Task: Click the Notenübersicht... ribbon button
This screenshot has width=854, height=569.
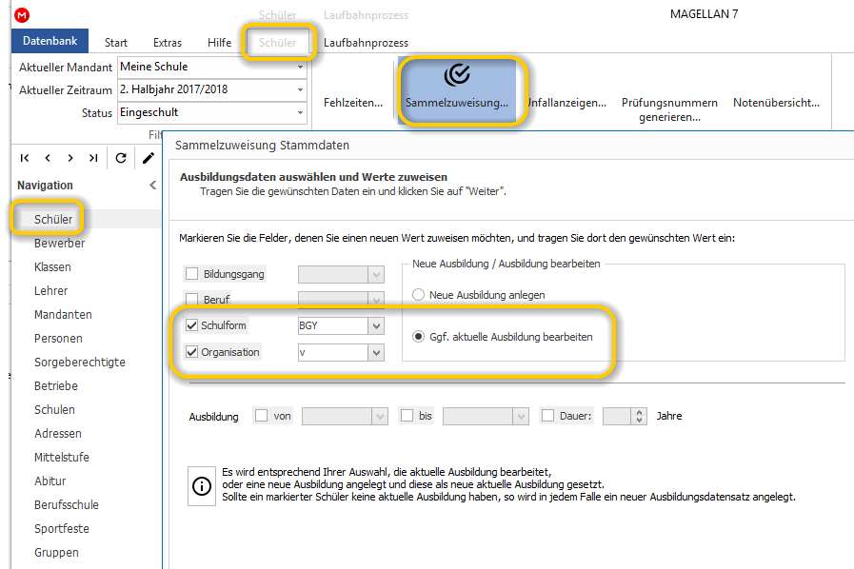Action: 776,103
